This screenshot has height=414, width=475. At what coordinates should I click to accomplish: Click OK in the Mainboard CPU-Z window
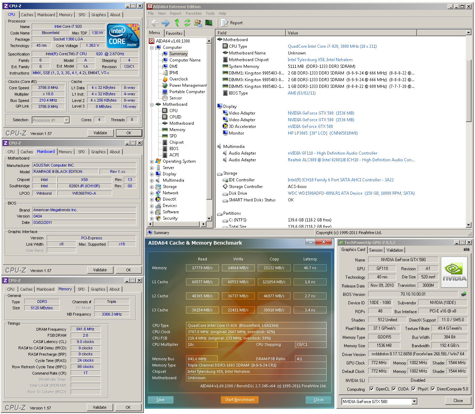click(x=128, y=270)
